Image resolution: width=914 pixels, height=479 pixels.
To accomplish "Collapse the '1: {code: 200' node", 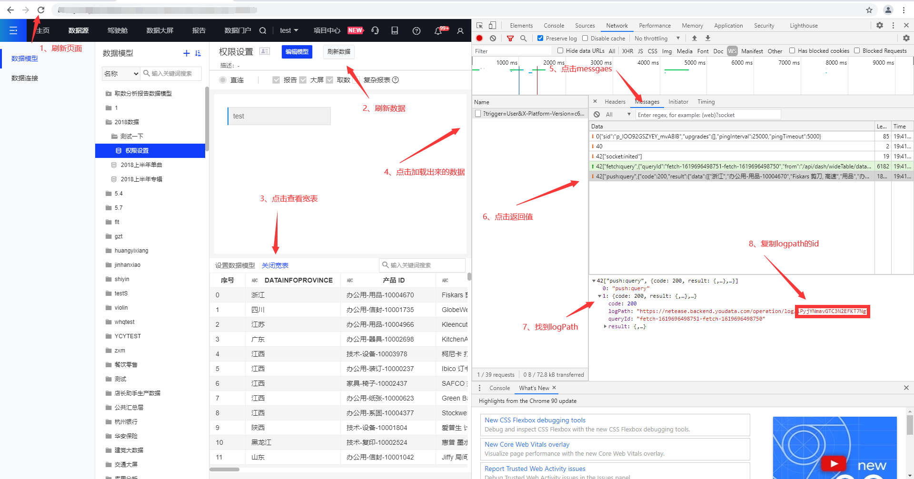I will [x=599, y=296].
